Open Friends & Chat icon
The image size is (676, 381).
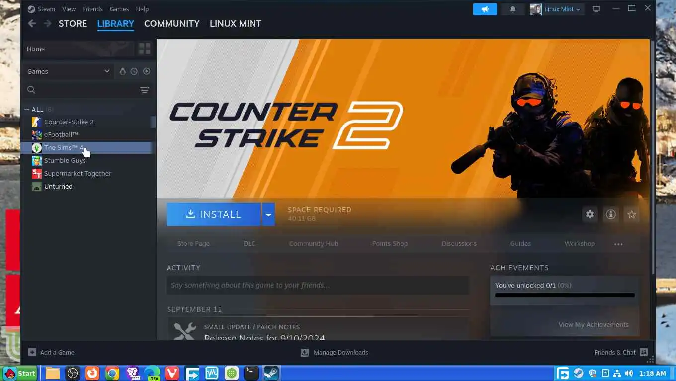point(644,352)
